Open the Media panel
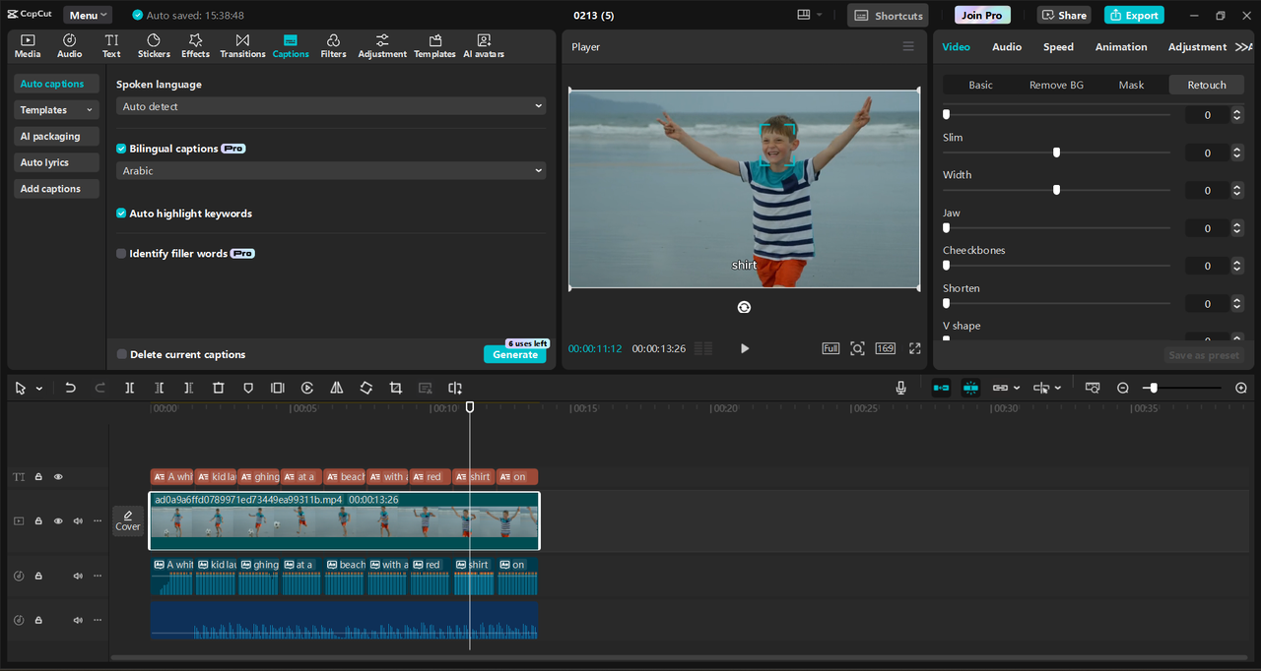1261x671 pixels. (x=28, y=46)
